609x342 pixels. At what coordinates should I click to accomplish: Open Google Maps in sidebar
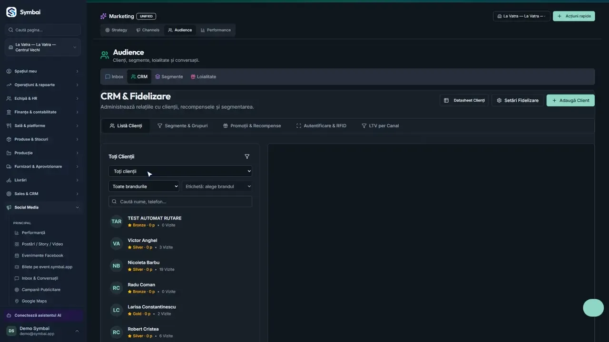click(34, 301)
